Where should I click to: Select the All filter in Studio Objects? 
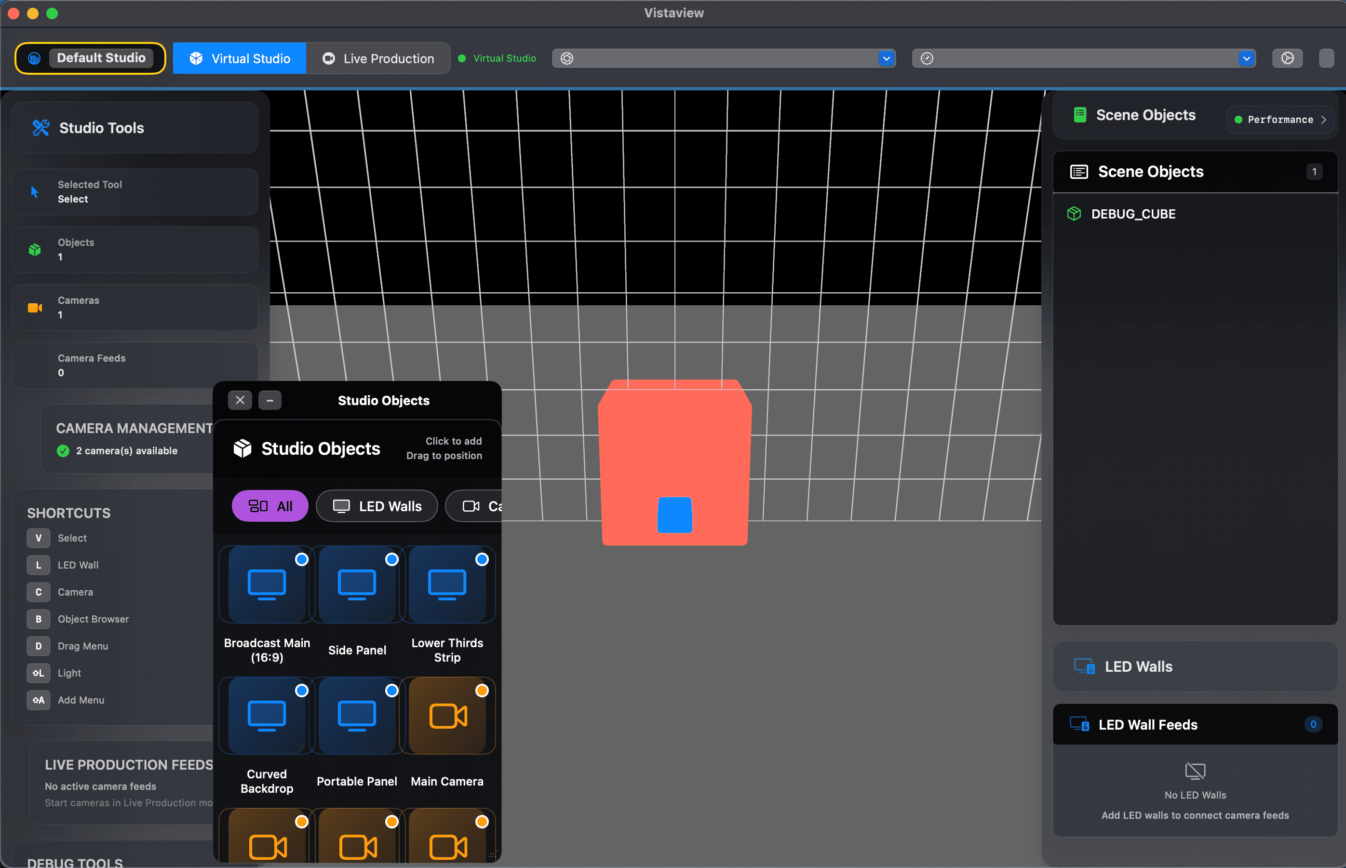click(270, 506)
